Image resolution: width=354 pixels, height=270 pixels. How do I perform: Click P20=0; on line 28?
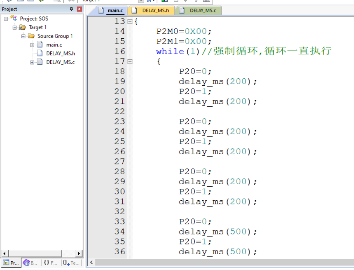195,172
